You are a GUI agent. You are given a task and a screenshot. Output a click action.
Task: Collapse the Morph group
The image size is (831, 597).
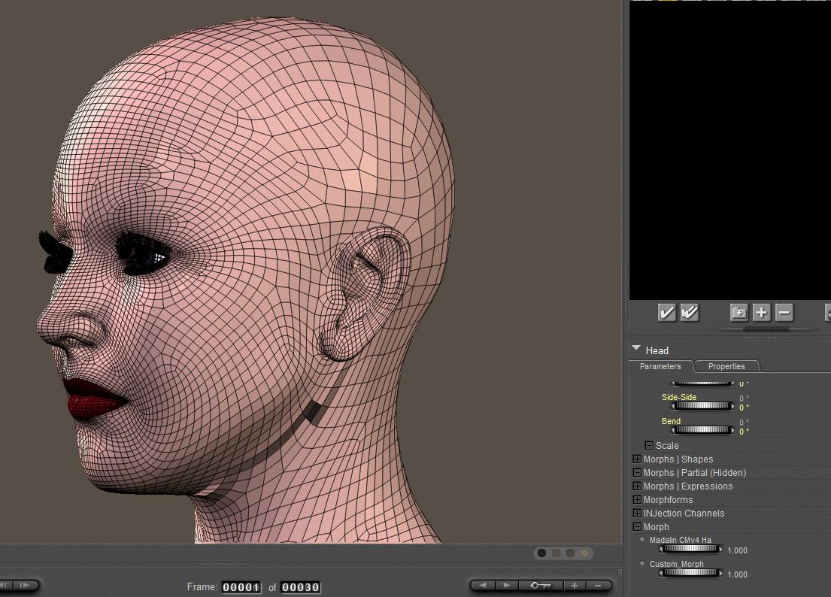pos(637,527)
